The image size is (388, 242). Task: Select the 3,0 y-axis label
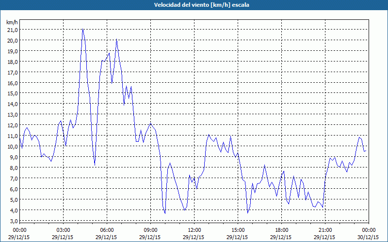click(14, 221)
